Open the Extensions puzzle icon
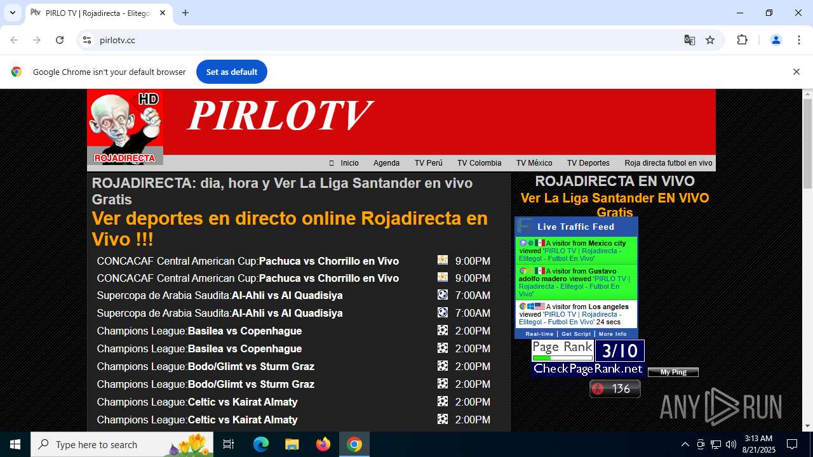 [x=742, y=40]
